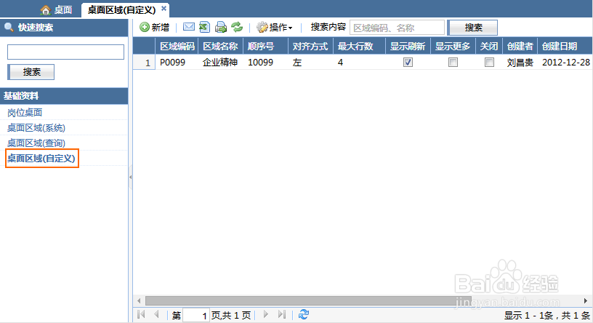
Task: Open 岗位桌面 in sidebar
Action: point(25,113)
